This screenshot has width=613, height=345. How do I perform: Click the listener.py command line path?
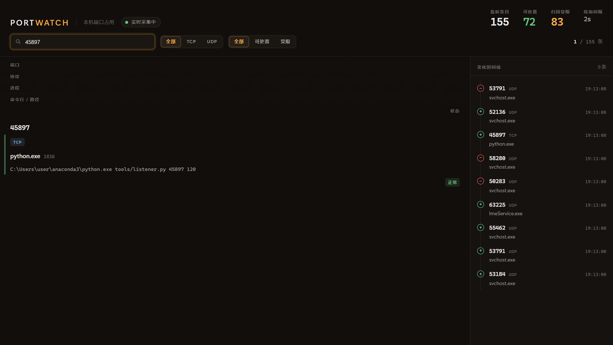pos(103,169)
